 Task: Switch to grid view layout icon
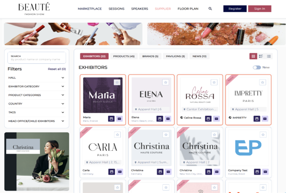point(253,56)
